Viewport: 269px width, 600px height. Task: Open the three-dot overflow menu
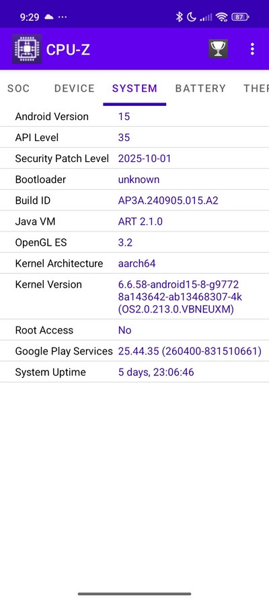[x=252, y=49]
